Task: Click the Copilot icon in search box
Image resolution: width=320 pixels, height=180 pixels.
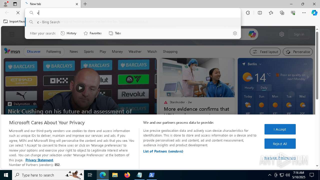Action: (x=252, y=34)
